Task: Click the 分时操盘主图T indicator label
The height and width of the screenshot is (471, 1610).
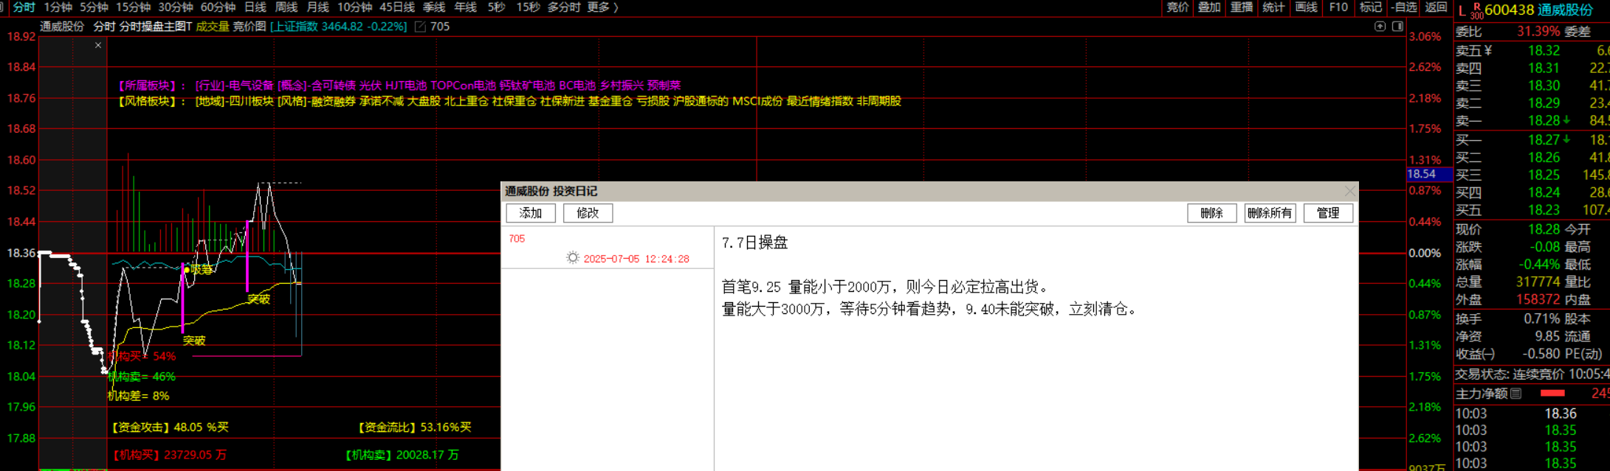Action: coord(155,27)
